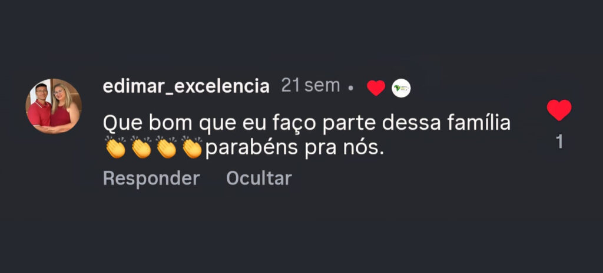Click the first clapping hands emoji
This screenshot has width=603, height=273.
[x=115, y=147]
